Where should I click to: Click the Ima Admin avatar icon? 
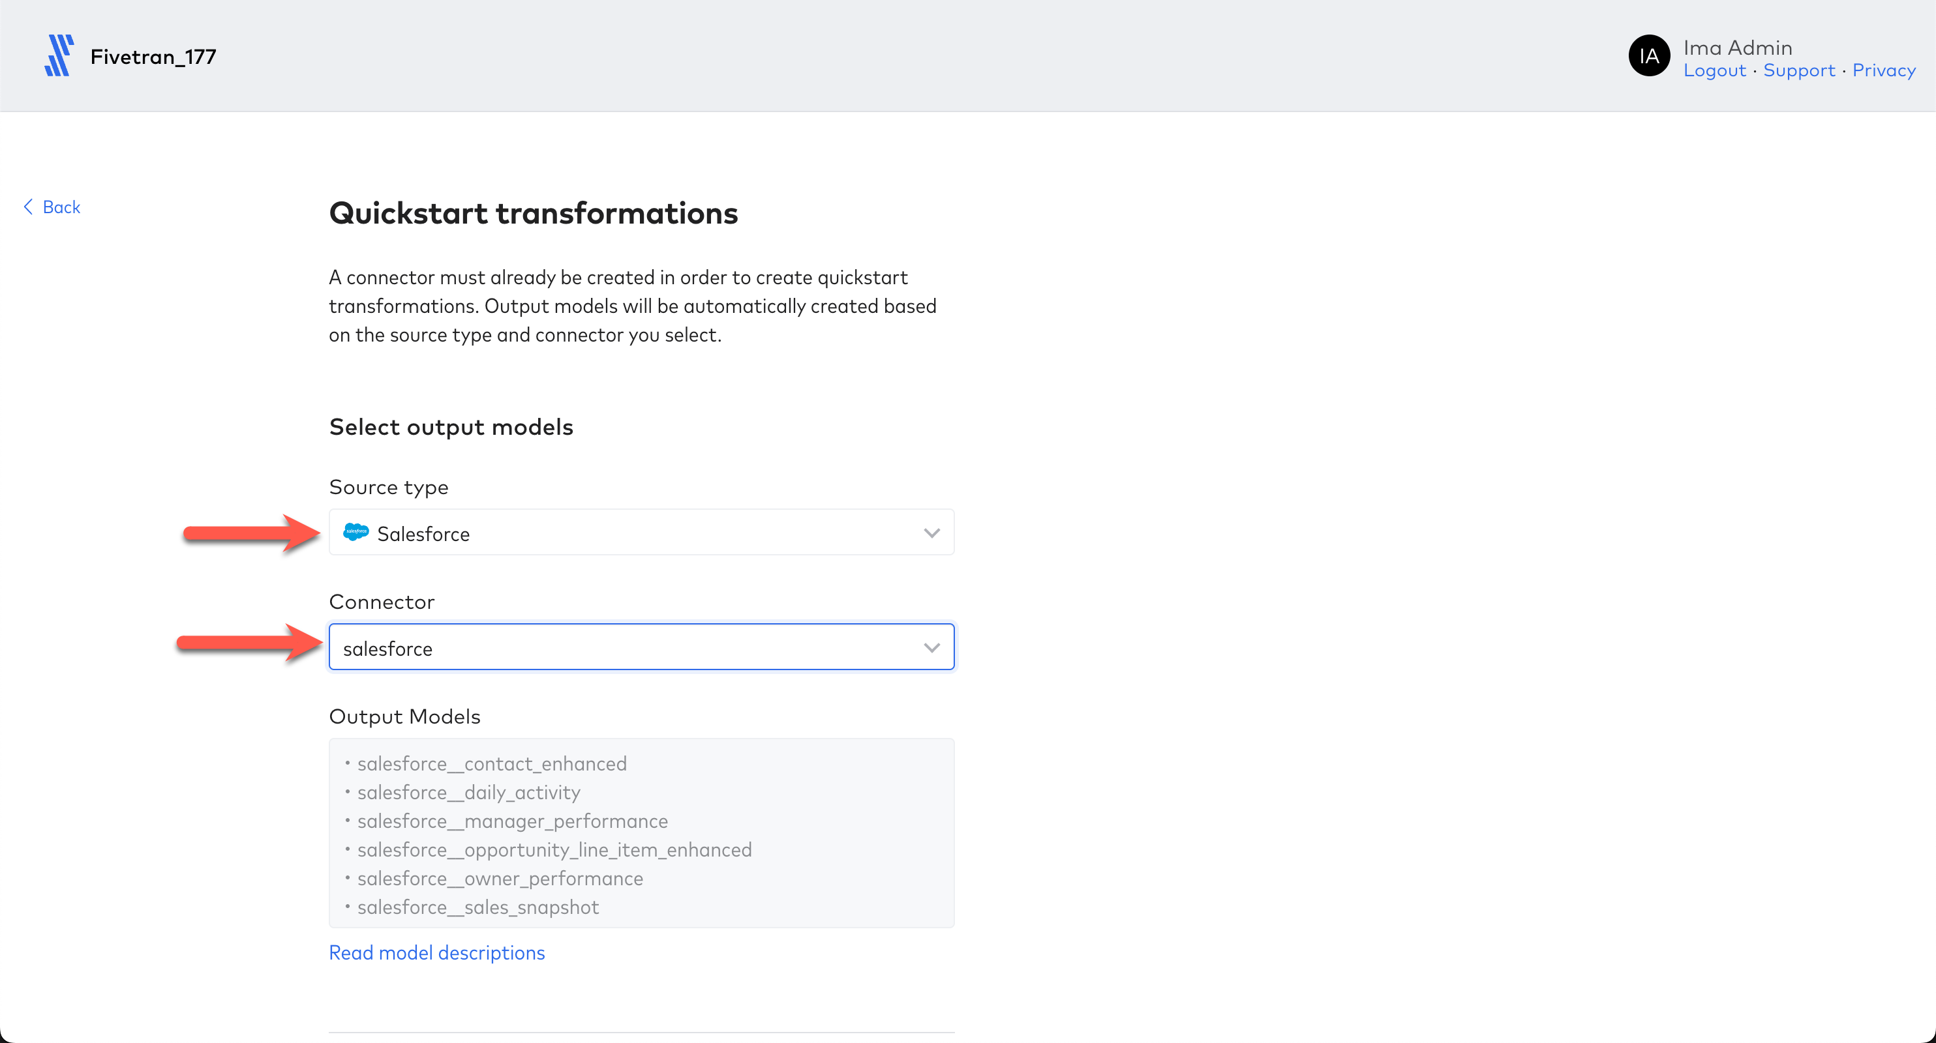pyautogui.click(x=1648, y=57)
